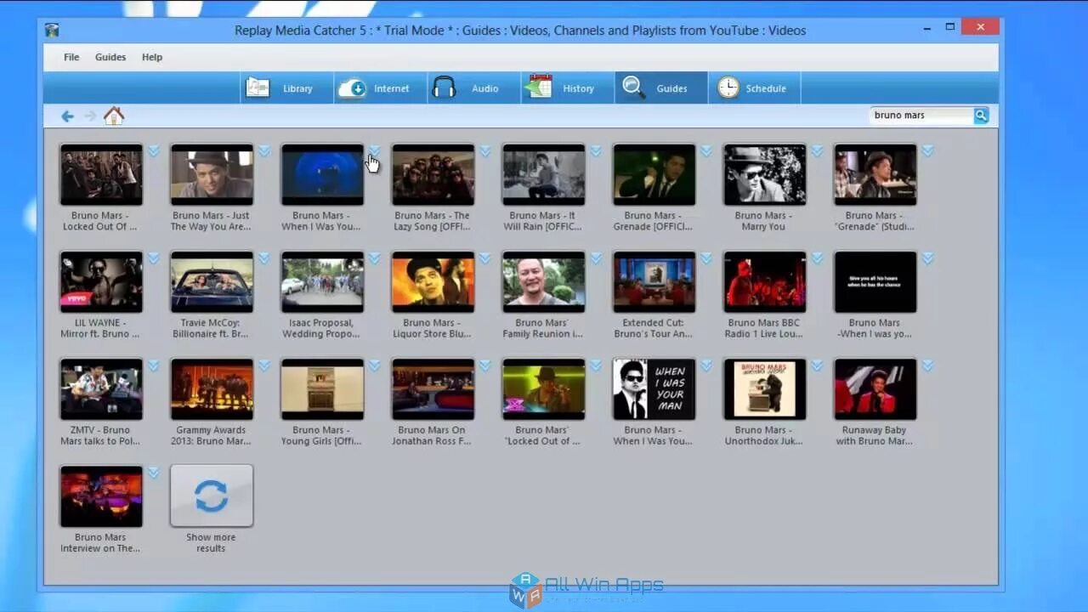Expand dropdown arrow for 'Travie McCoy: Billionaire'

[x=264, y=258]
